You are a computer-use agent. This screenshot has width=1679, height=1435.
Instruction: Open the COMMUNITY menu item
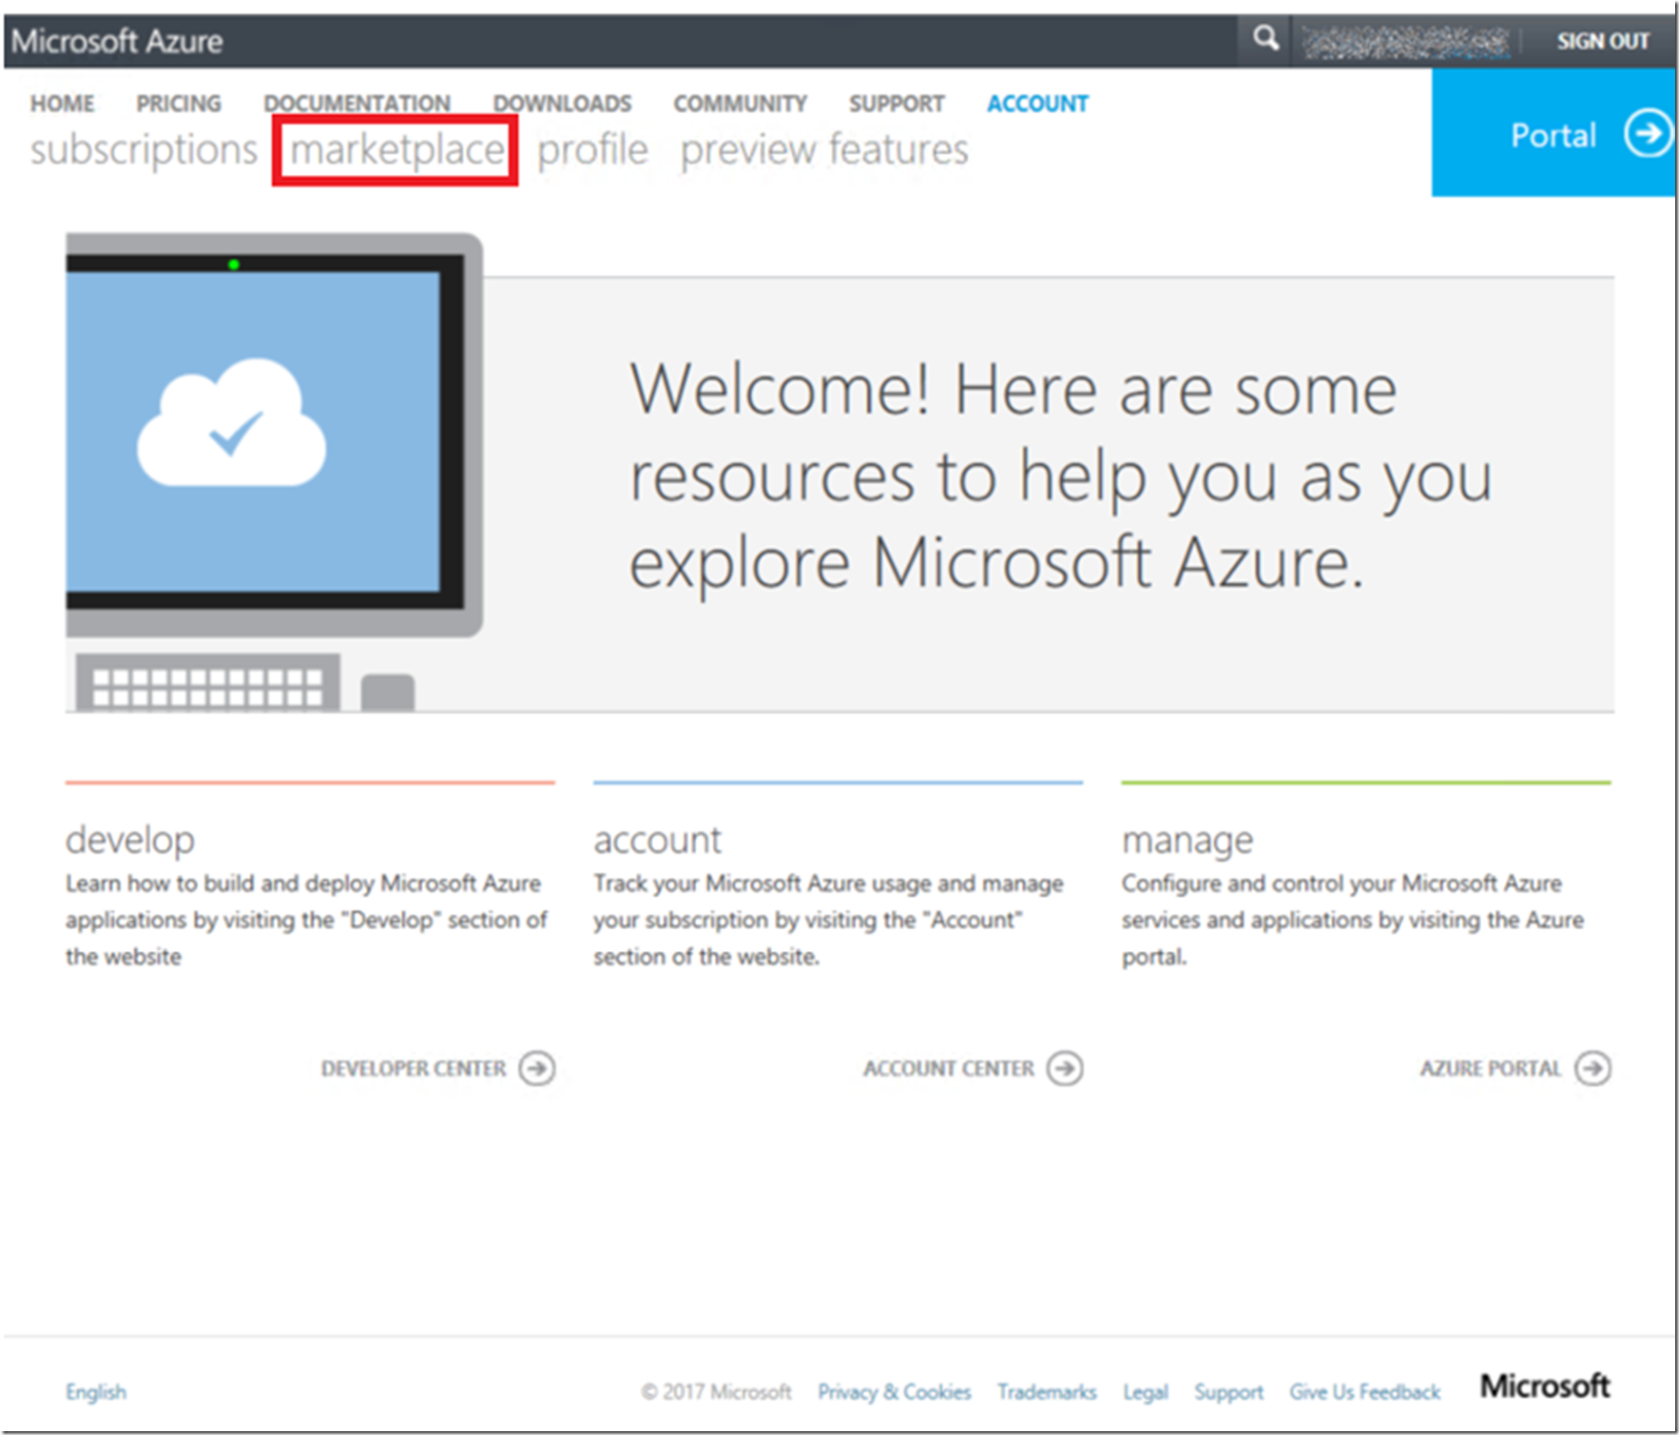740,103
